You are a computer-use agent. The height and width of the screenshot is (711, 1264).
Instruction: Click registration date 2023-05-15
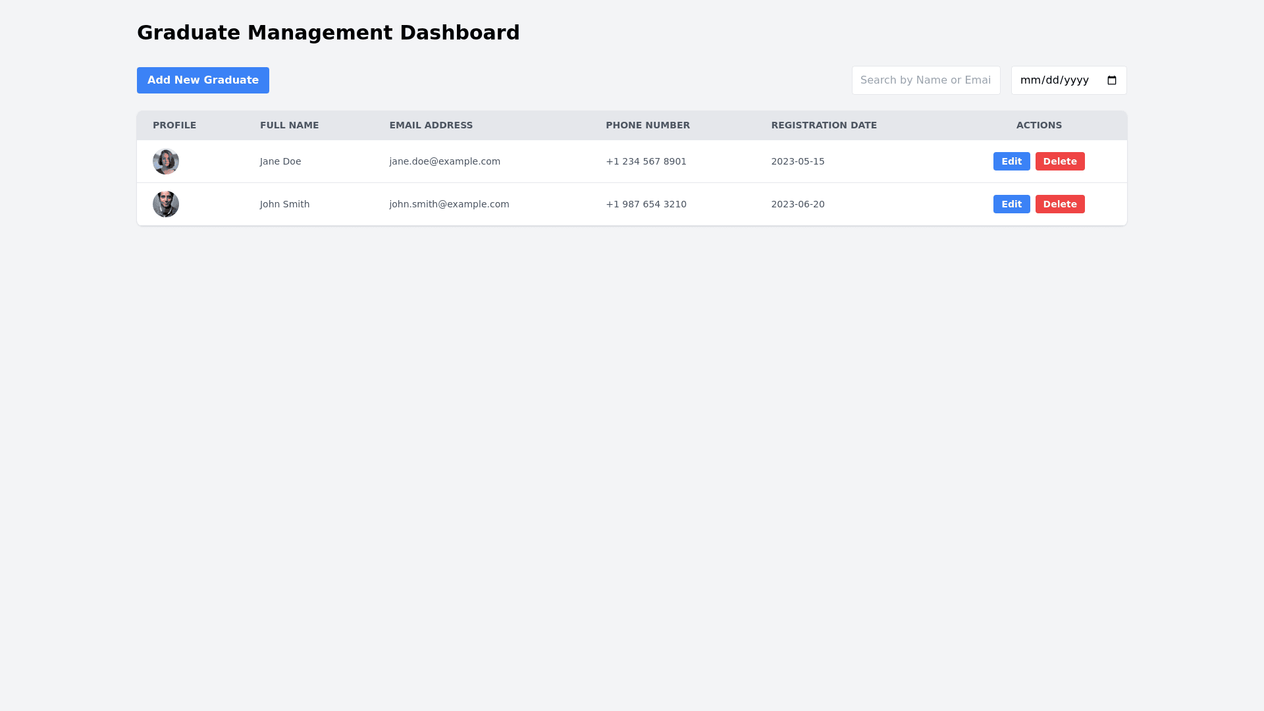click(x=797, y=161)
